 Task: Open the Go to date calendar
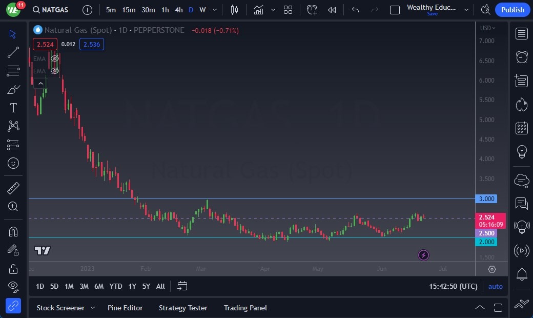(x=182, y=286)
